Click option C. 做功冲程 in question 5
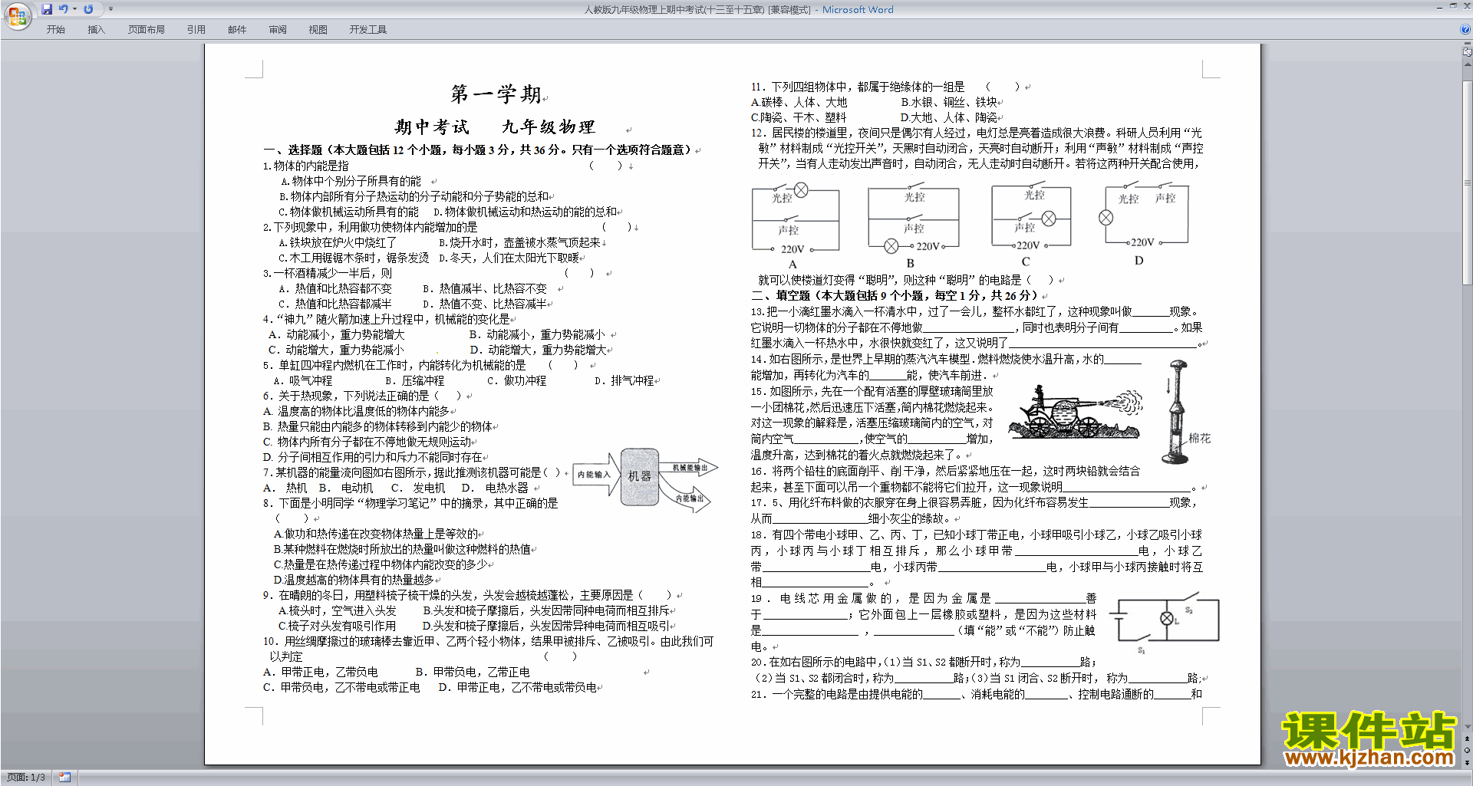This screenshot has height=786, width=1473. click(x=517, y=380)
